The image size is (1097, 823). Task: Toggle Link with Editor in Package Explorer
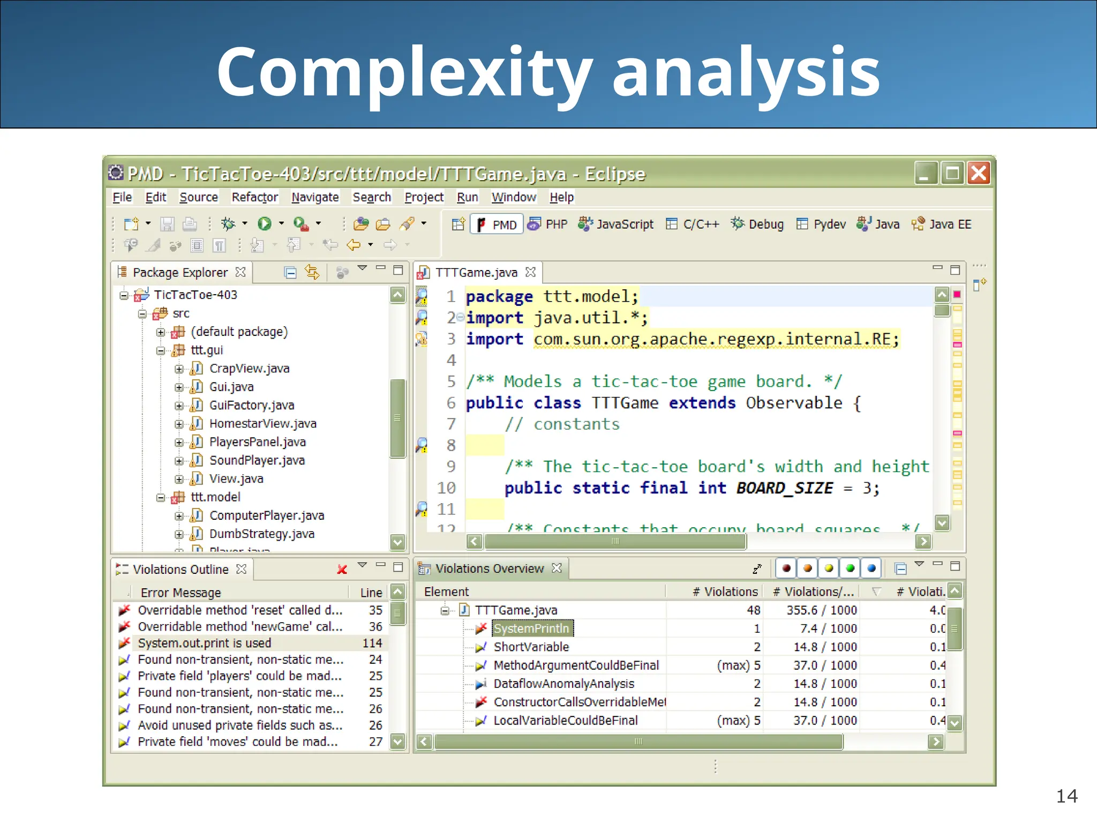[312, 272]
